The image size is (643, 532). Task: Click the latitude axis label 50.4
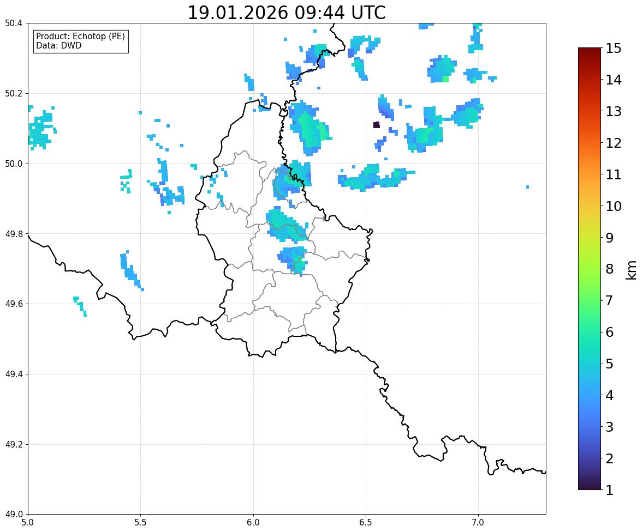tap(14, 23)
